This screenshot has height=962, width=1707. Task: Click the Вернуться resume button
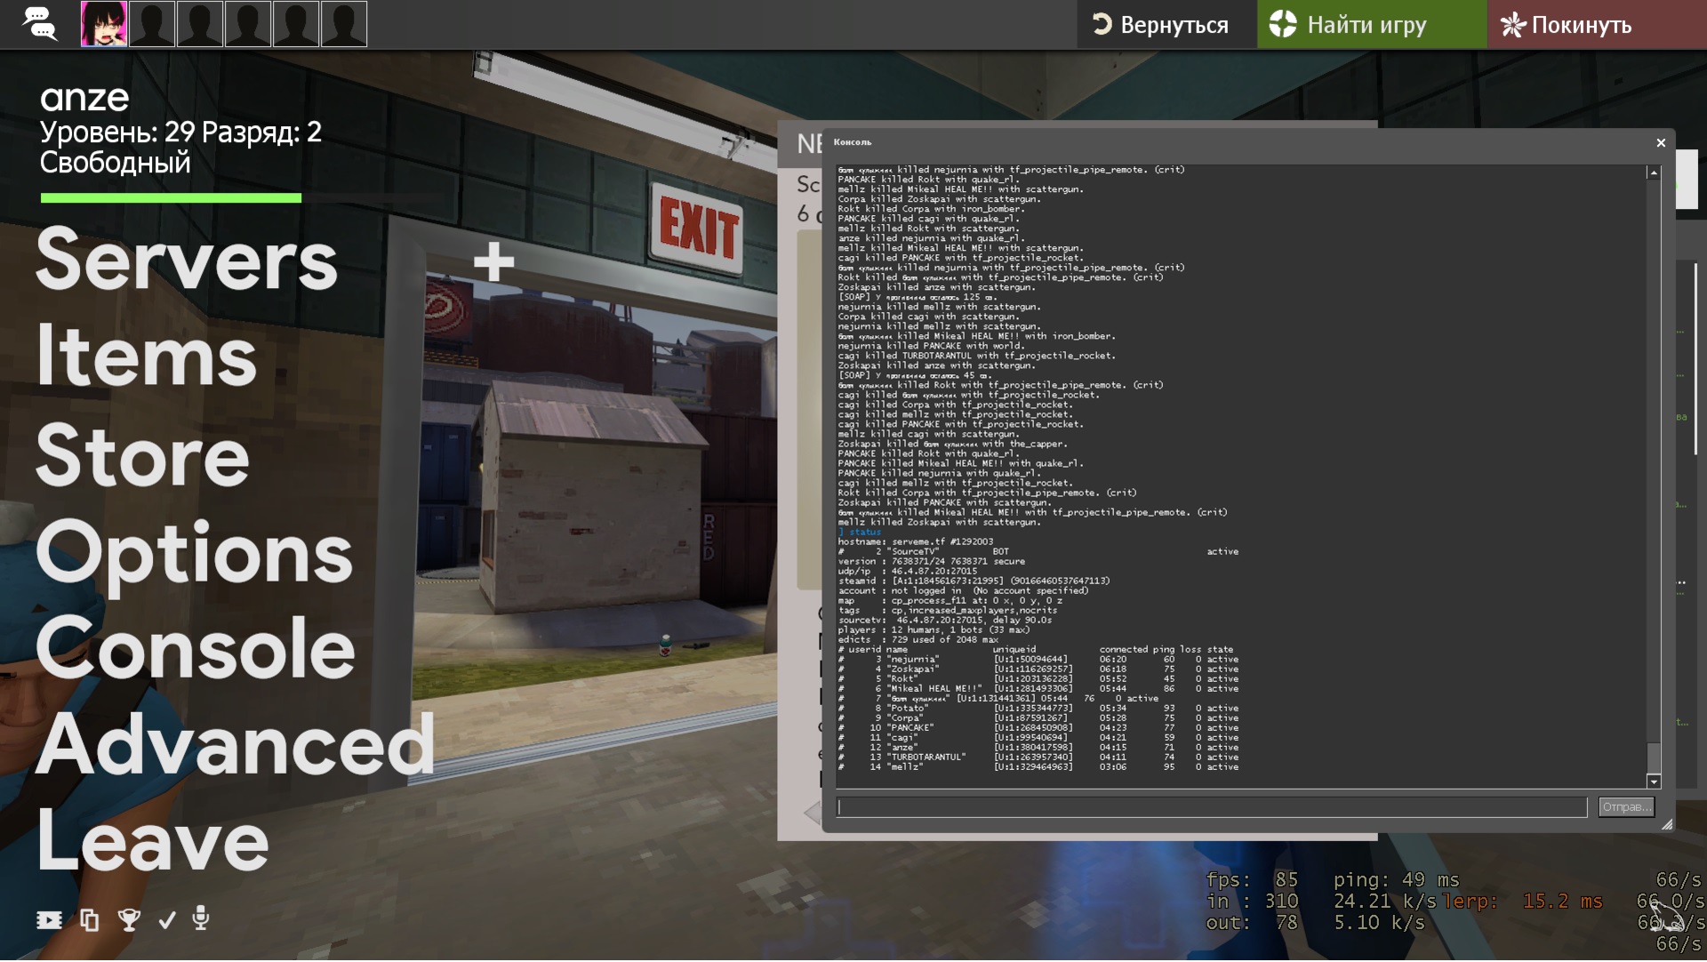click(x=1166, y=24)
